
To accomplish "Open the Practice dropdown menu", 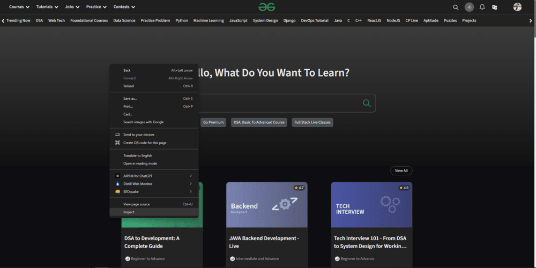I will point(96,7).
